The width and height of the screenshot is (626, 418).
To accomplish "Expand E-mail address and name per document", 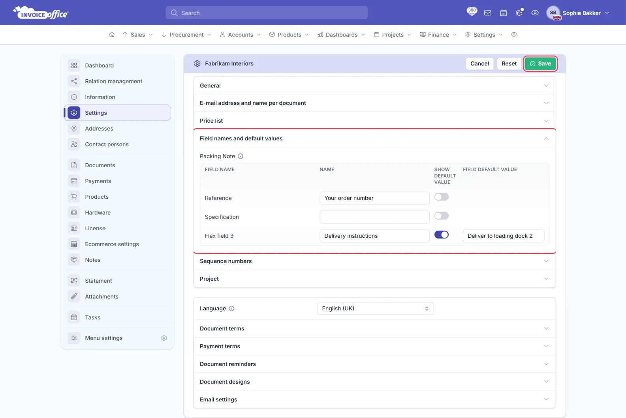I will tap(374, 103).
